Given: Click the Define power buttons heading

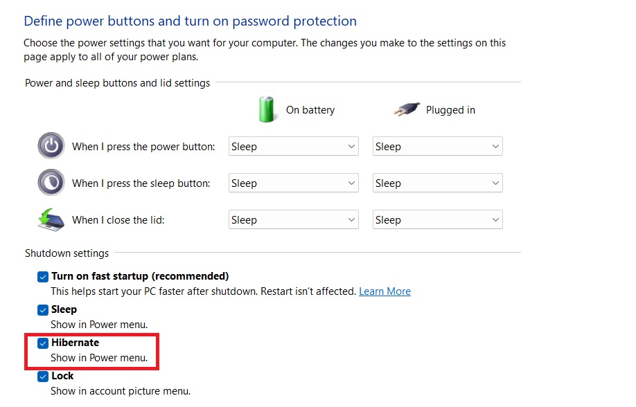Looking at the screenshot, I should pyautogui.click(x=190, y=21).
